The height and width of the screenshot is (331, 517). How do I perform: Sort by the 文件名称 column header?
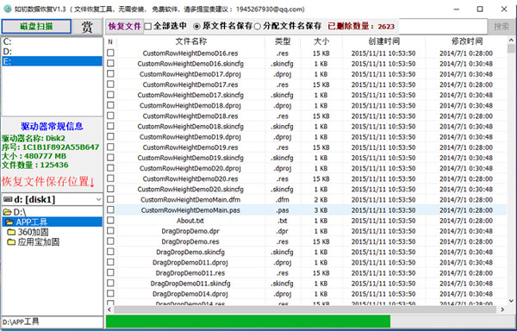pos(191,41)
